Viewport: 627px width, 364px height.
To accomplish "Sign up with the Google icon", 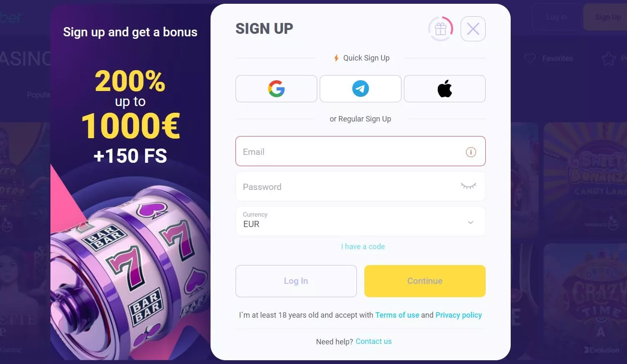I will pyautogui.click(x=276, y=88).
